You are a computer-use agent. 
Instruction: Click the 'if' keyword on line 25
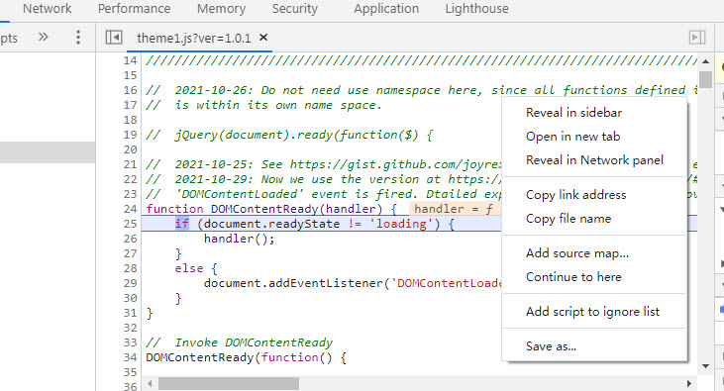click(x=182, y=224)
